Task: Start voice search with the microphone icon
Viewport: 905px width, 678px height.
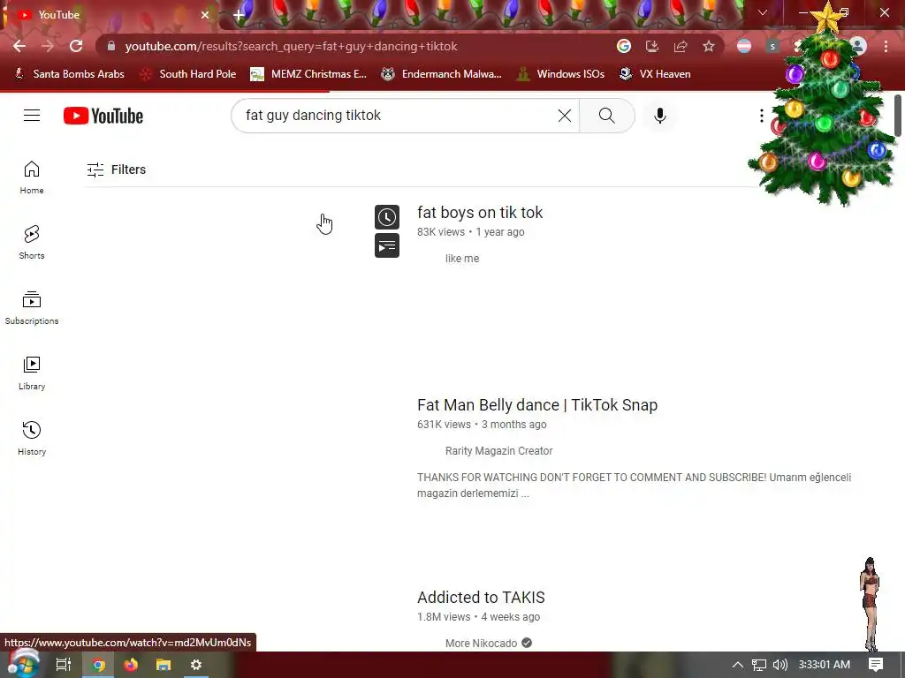Action: pos(659,116)
